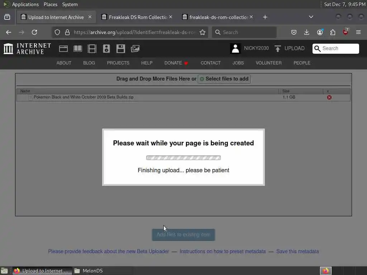Open the DONATE nav link
Screen dimensions: 367x275
click(x=176, y=63)
